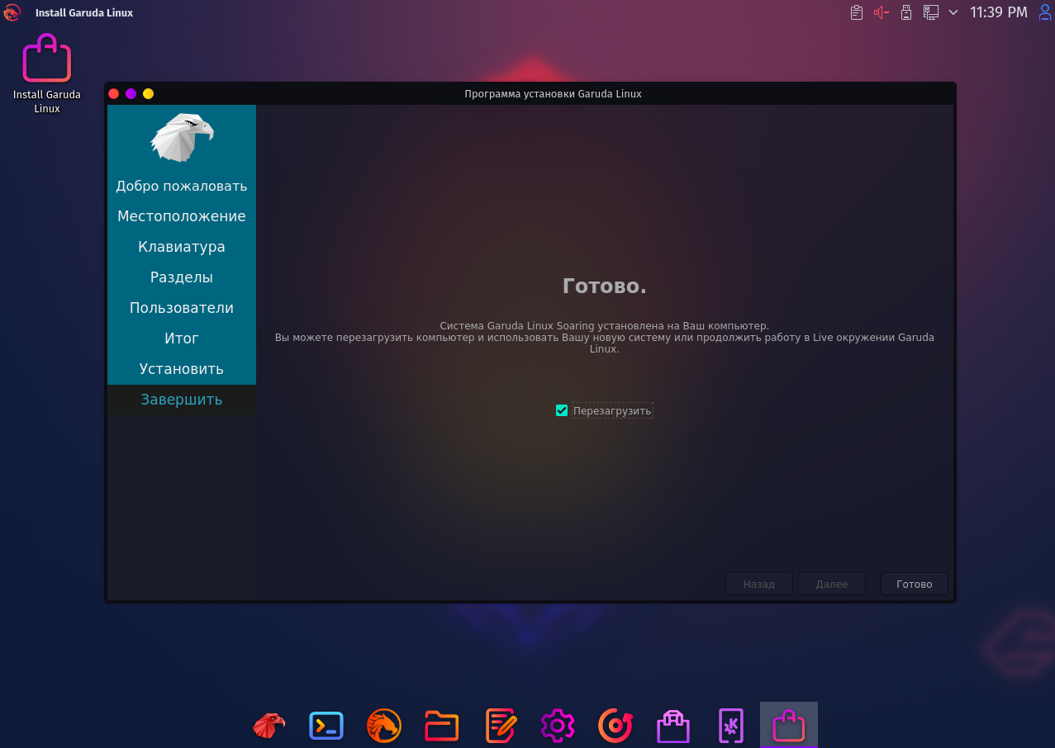Open the wired network tray icon
The width and height of the screenshot is (1055, 748).
click(x=931, y=12)
